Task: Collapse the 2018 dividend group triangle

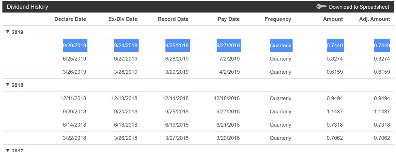Action: (8, 85)
